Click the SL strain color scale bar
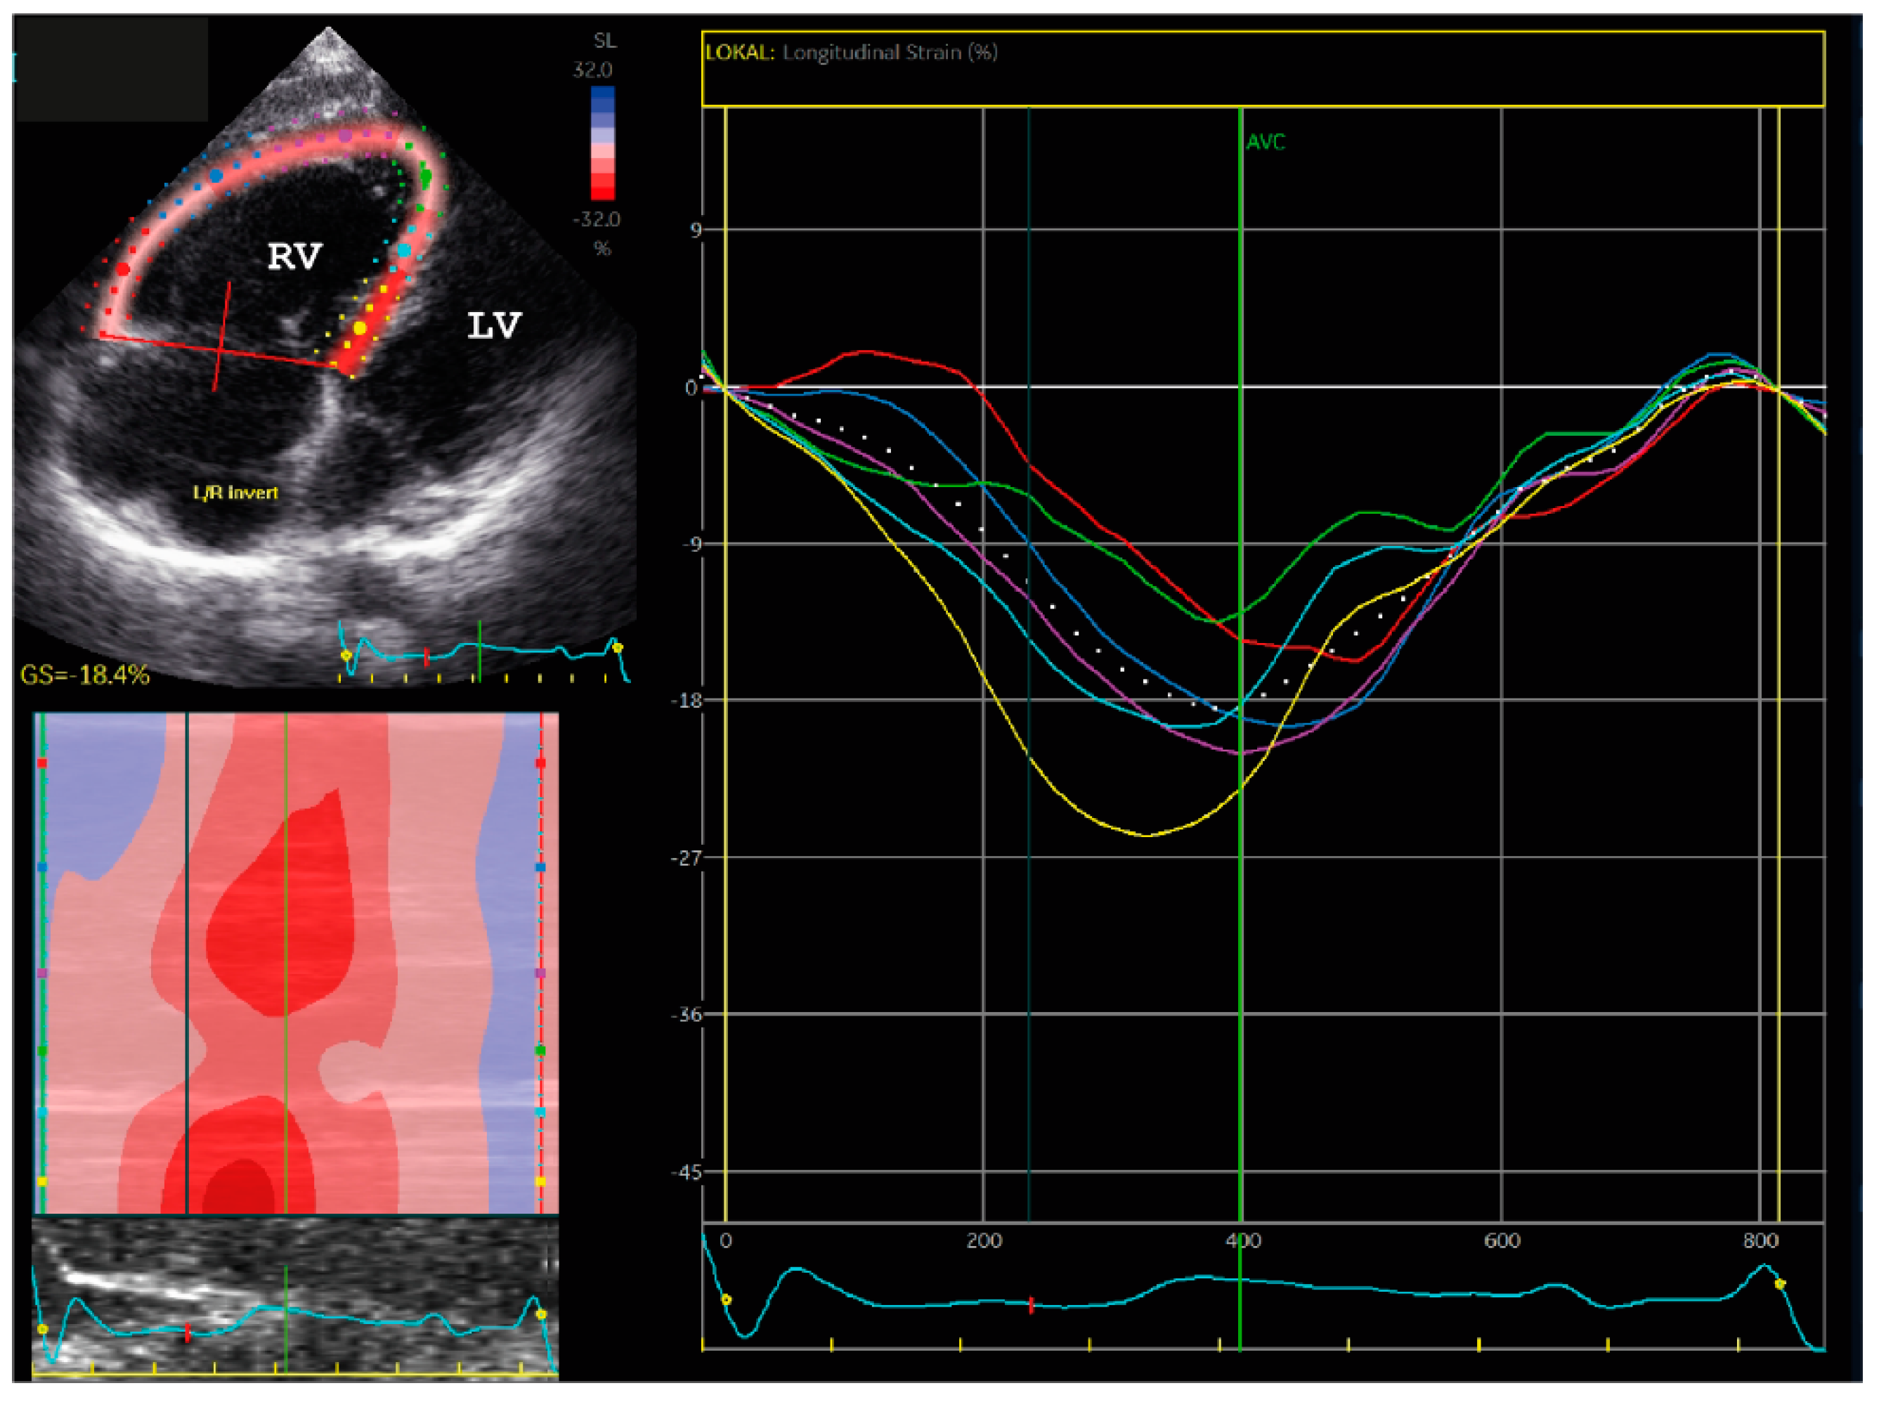 [602, 143]
